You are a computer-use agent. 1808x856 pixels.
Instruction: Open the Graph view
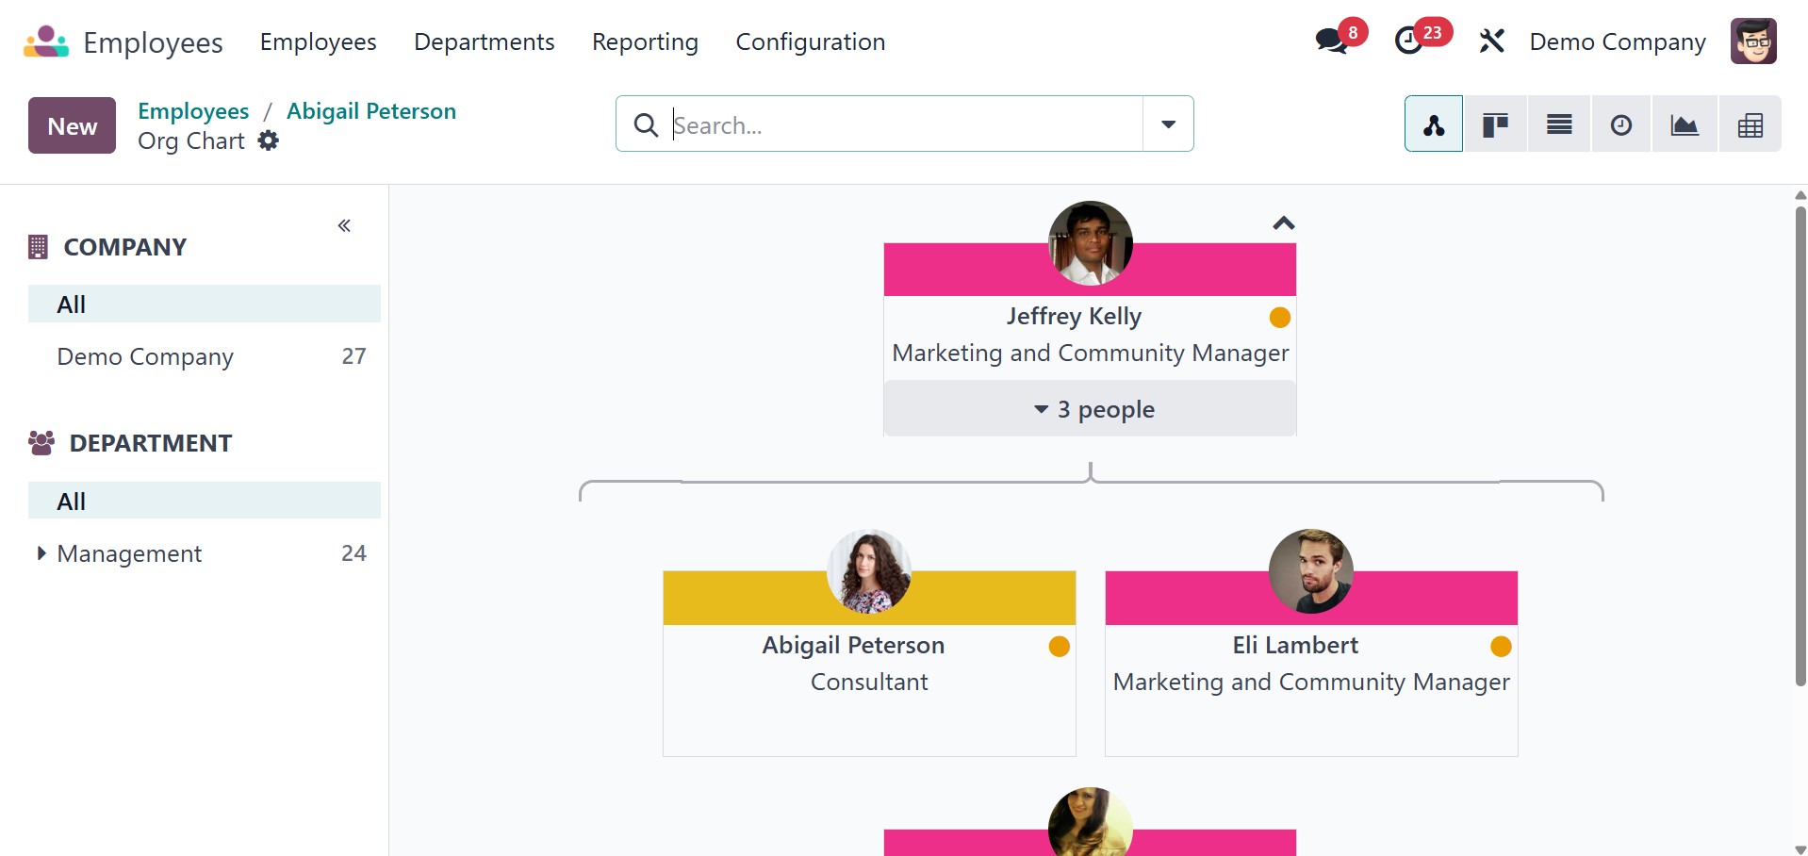(1685, 124)
